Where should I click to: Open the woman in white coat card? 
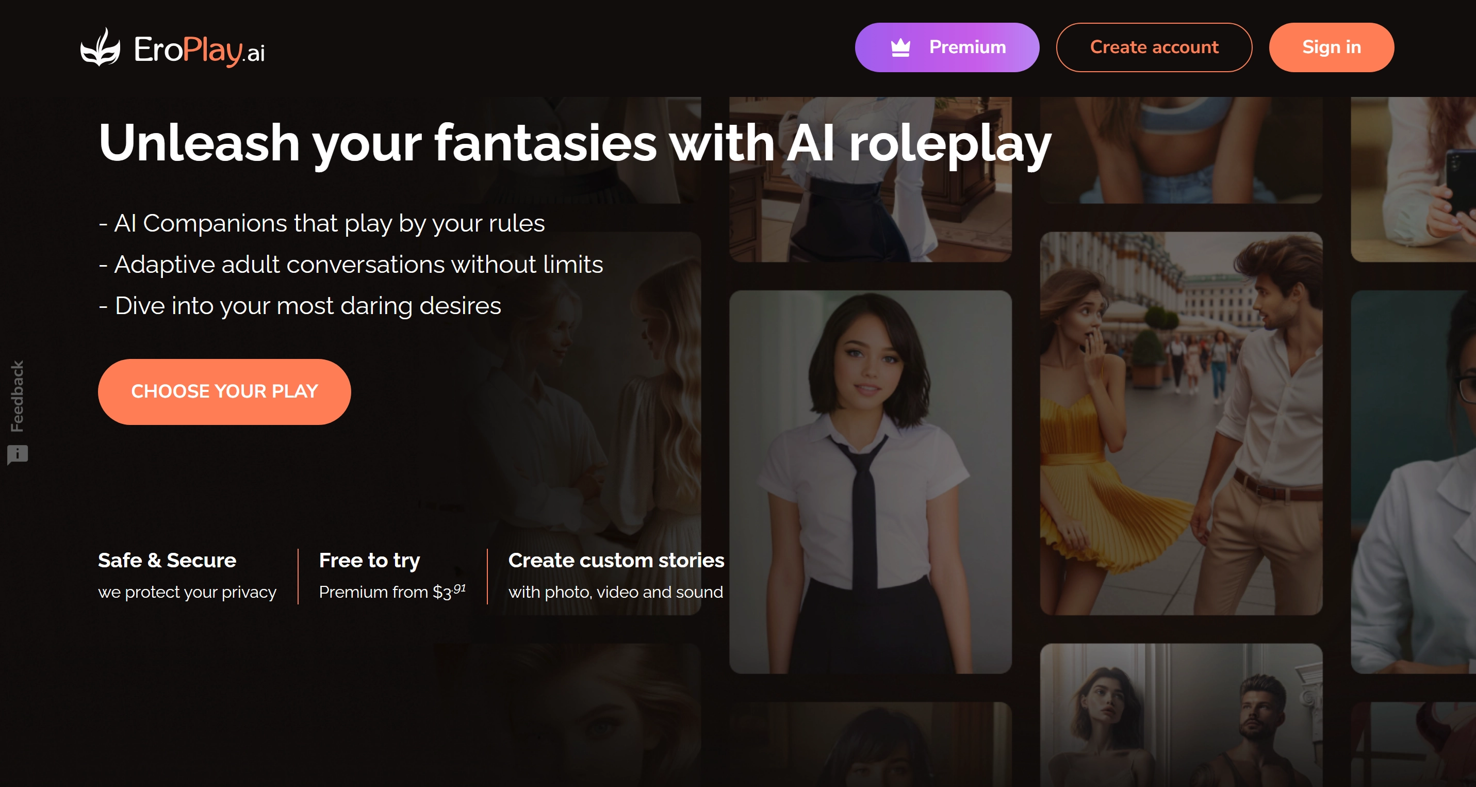(x=1413, y=481)
